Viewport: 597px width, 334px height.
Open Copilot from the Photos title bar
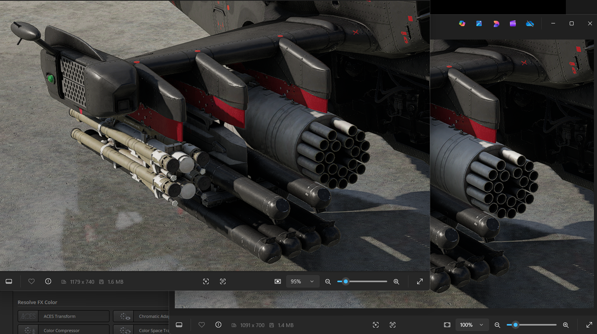(462, 23)
